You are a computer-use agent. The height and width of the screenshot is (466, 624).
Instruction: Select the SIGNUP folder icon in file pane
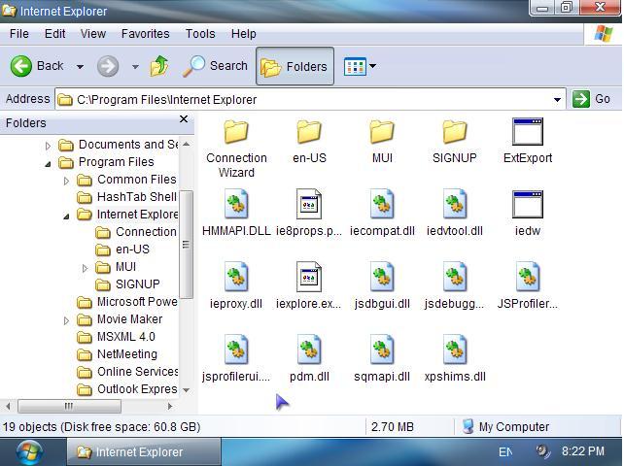coord(455,132)
